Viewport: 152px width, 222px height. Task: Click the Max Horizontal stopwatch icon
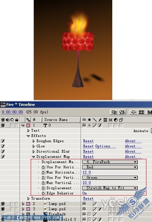click(x=43, y=173)
